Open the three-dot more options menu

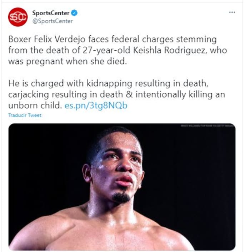(x=232, y=12)
